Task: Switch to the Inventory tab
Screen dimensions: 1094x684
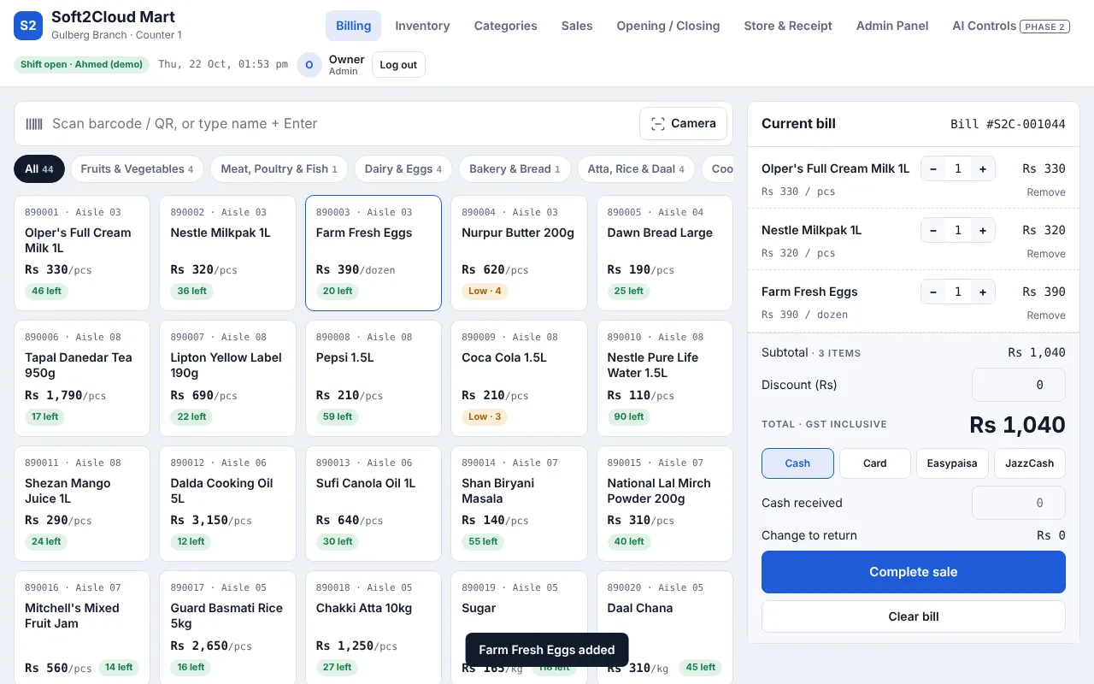Action: coord(422,26)
